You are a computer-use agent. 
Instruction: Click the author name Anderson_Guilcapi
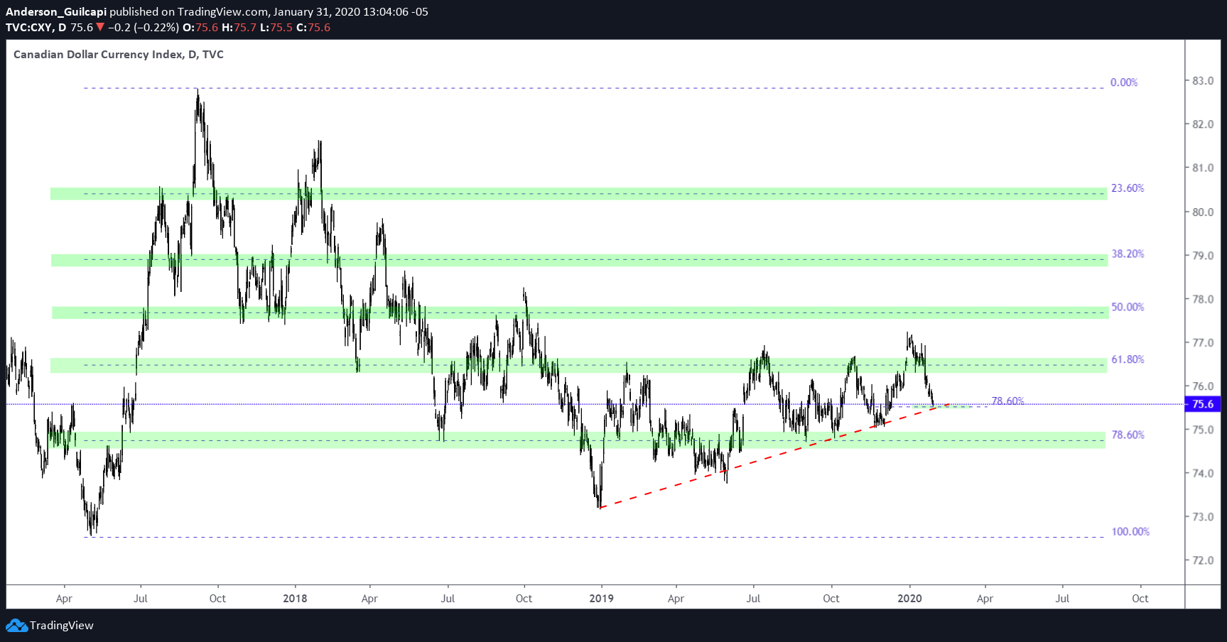coord(56,11)
